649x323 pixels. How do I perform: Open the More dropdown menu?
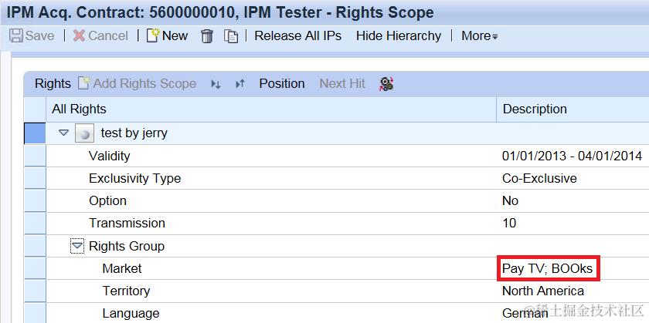(x=479, y=36)
